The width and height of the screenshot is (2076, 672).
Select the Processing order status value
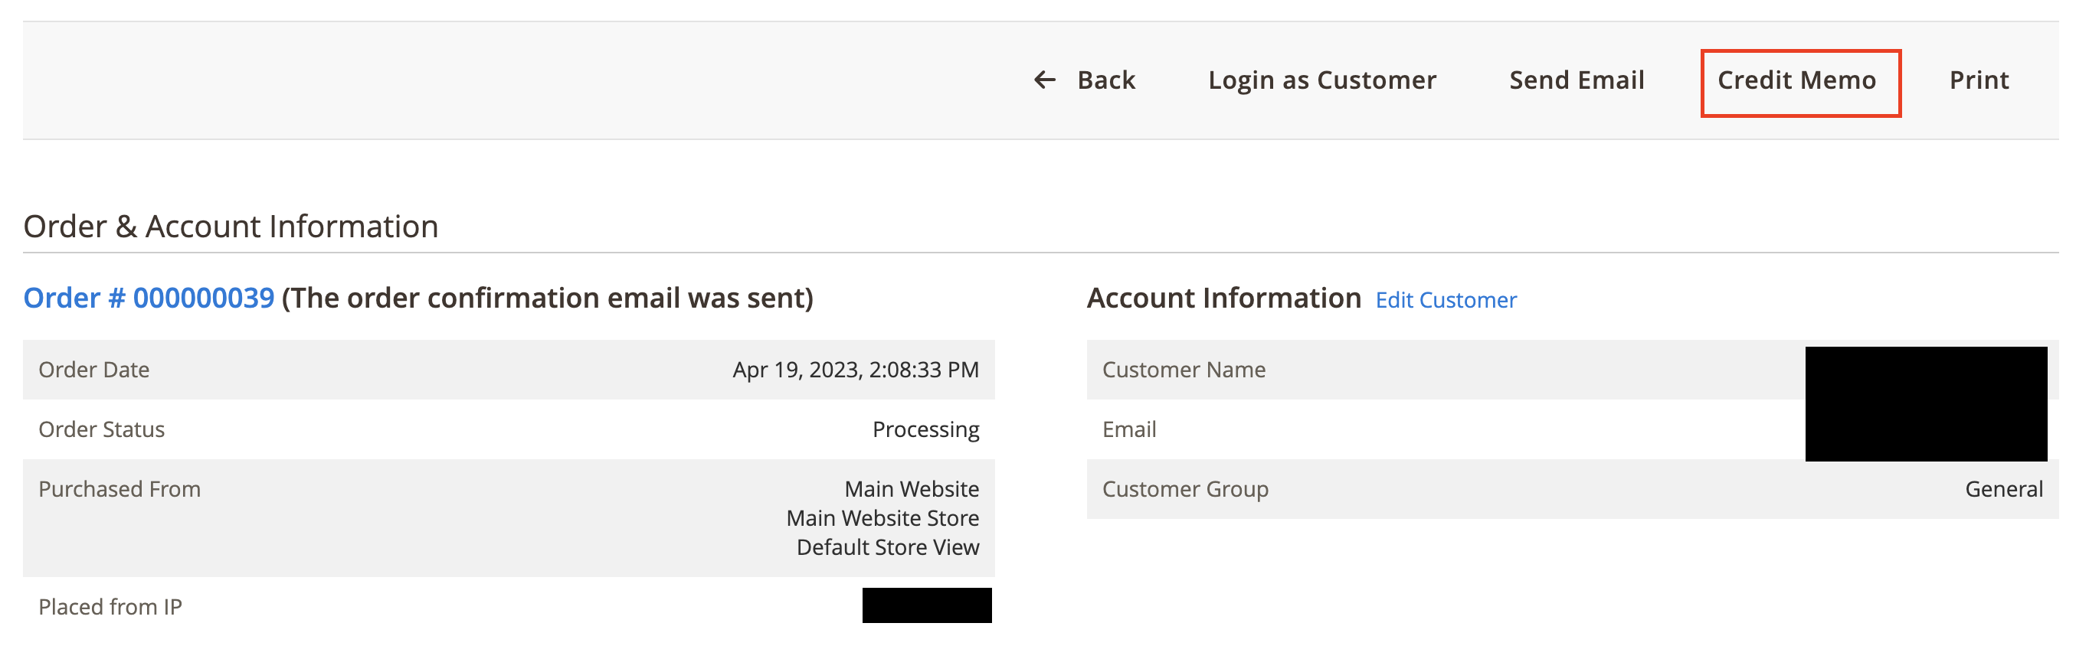click(925, 429)
